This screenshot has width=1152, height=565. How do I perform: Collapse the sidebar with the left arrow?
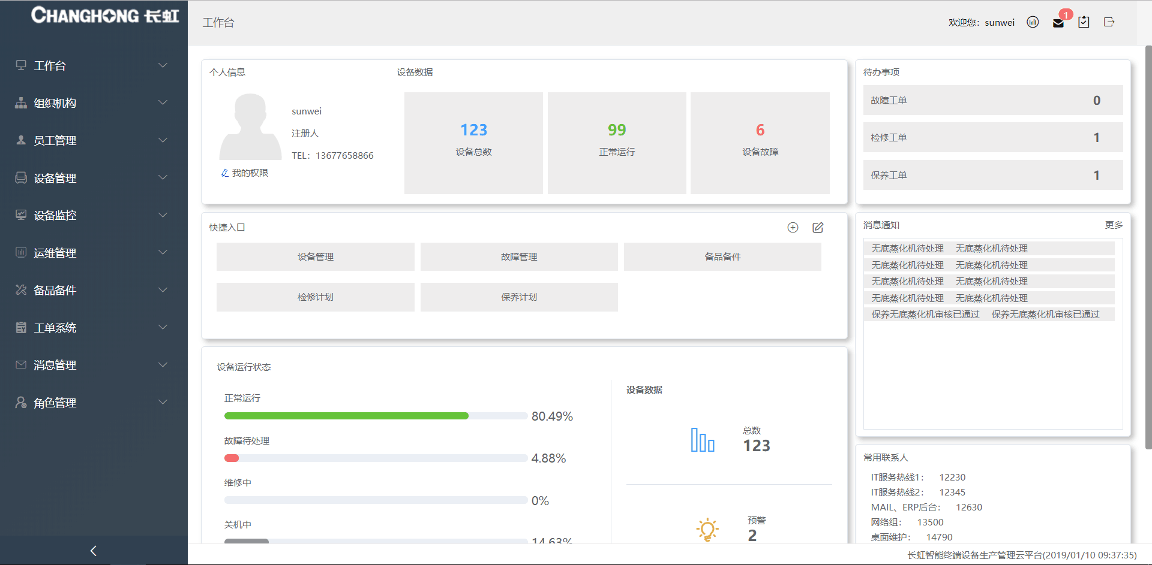tap(94, 551)
